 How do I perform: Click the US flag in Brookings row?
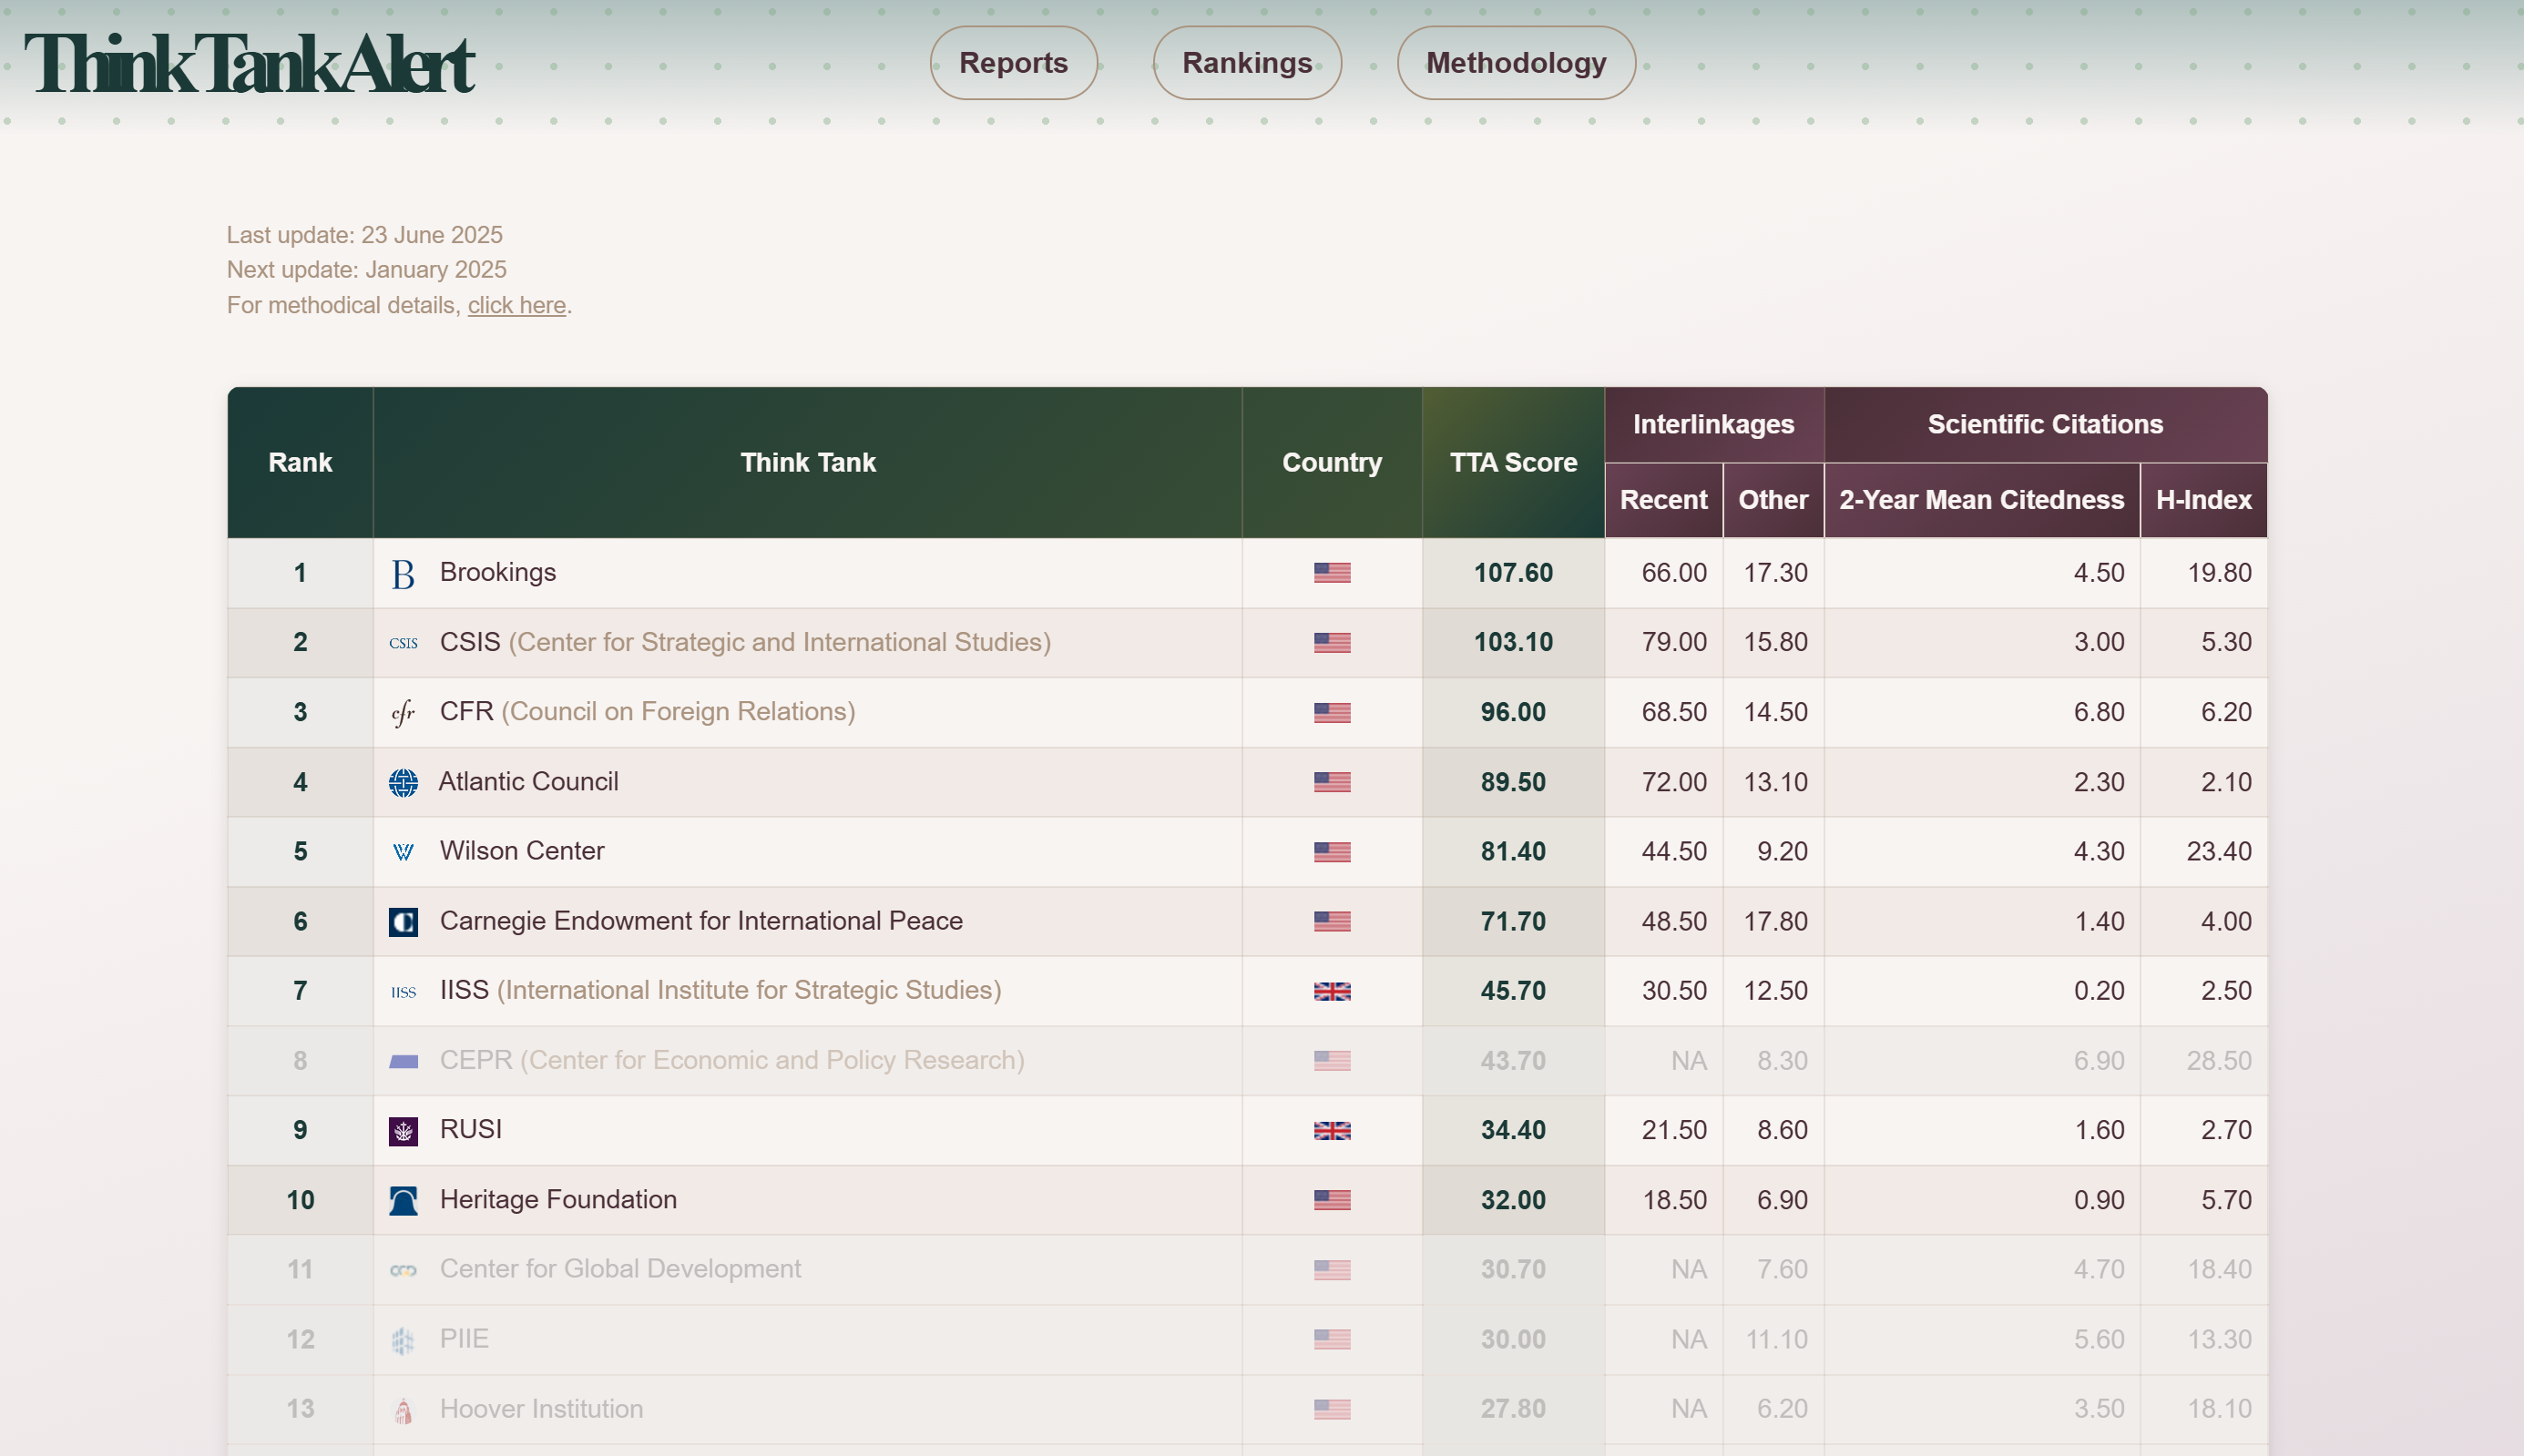tap(1332, 573)
